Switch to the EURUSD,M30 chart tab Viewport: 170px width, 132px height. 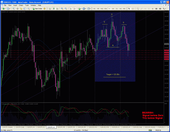(105, 127)
